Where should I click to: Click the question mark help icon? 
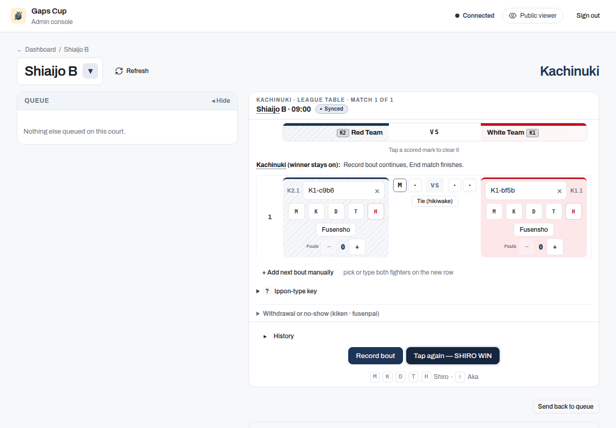(x=267, y=291)
